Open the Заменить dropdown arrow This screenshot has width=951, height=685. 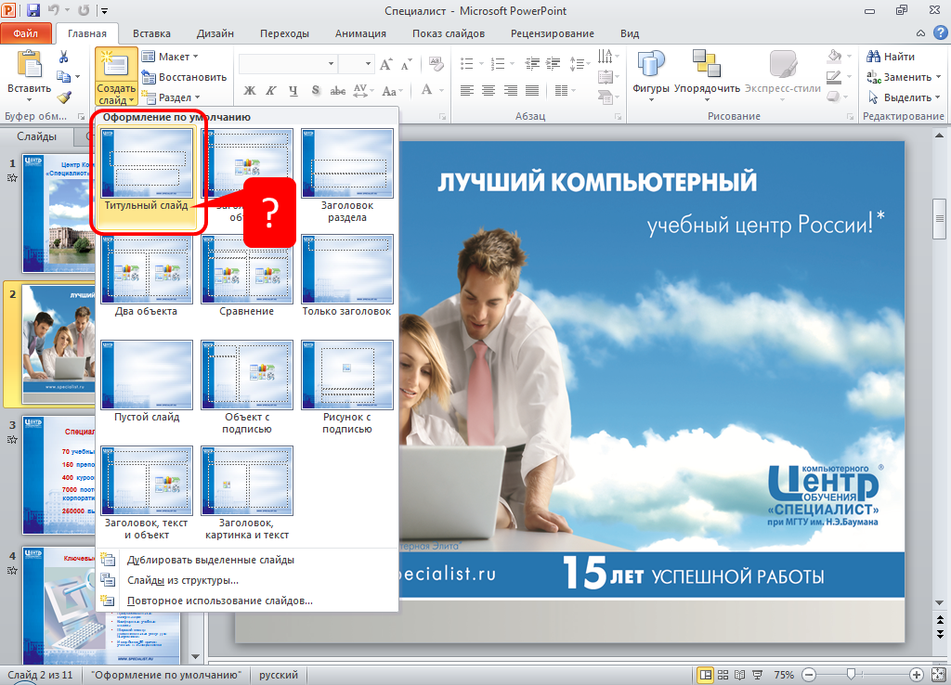pyautogui.click(x=939, y=77)
